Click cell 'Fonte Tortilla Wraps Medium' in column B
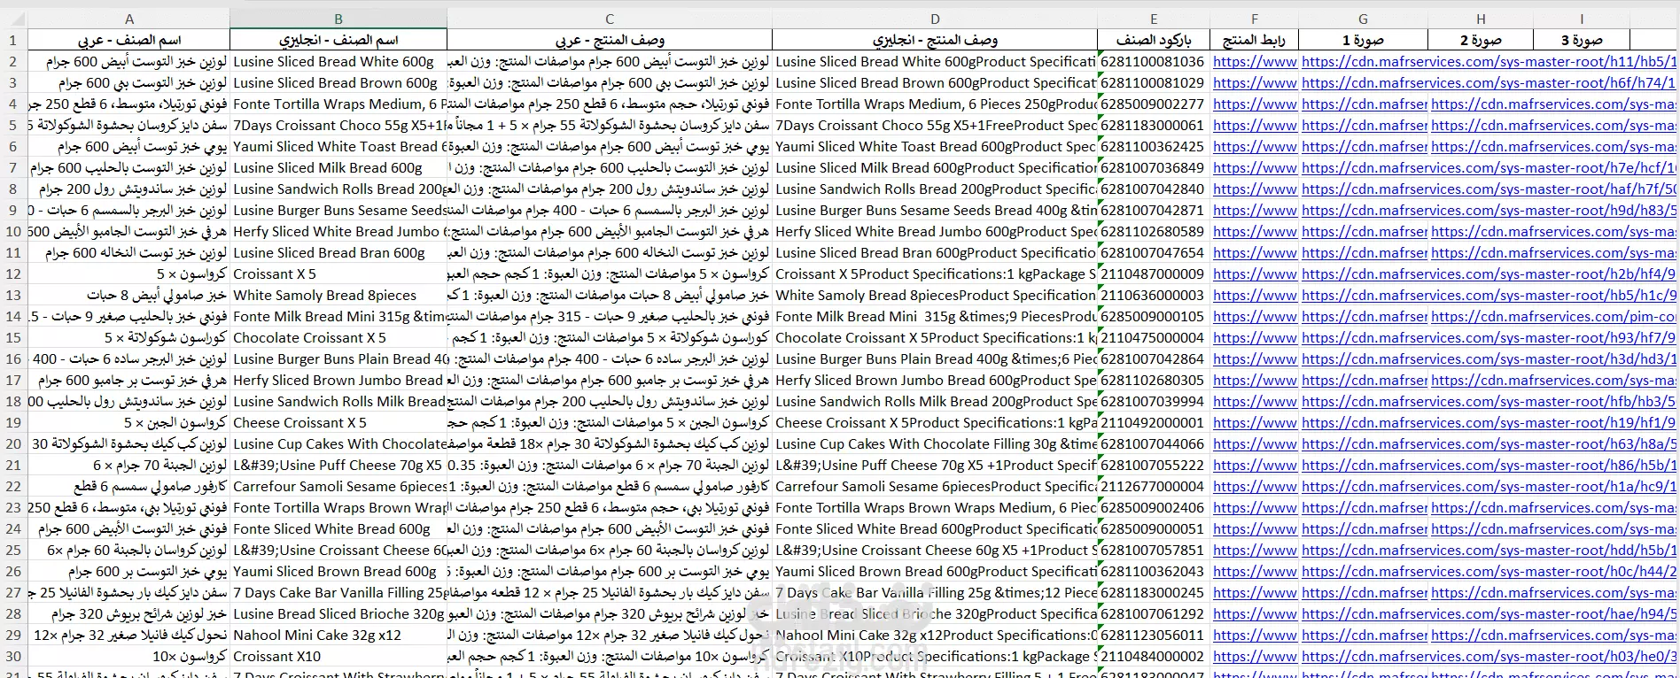Image resolution: width=1680 pixels, height=678 pixels. (x=338, y=104)
